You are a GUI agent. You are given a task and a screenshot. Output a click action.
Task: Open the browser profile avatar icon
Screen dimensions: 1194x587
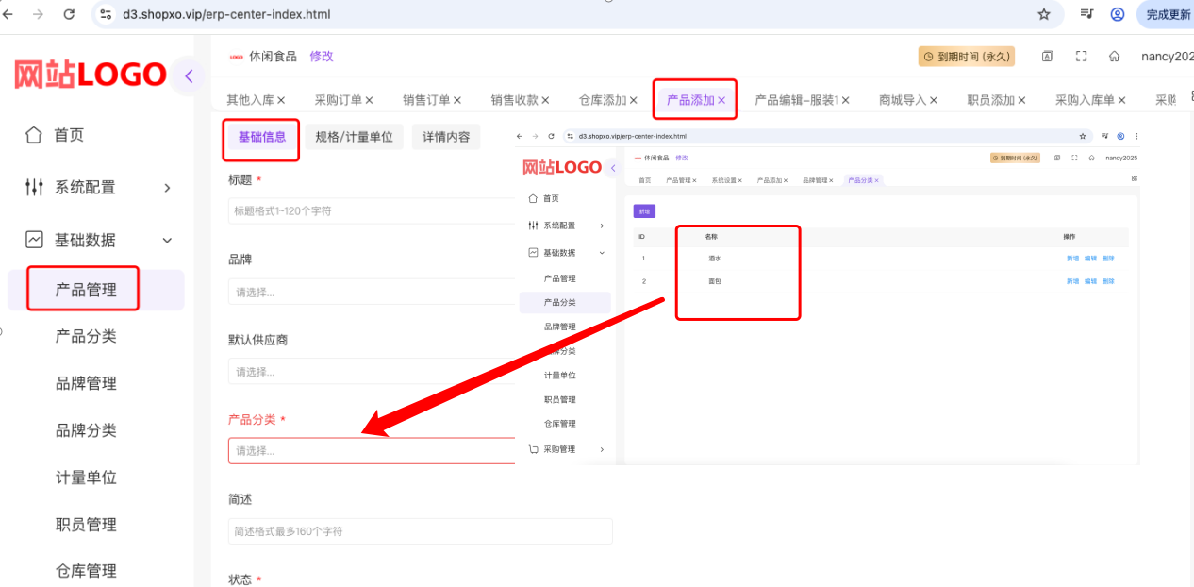tap(1118, 14)
